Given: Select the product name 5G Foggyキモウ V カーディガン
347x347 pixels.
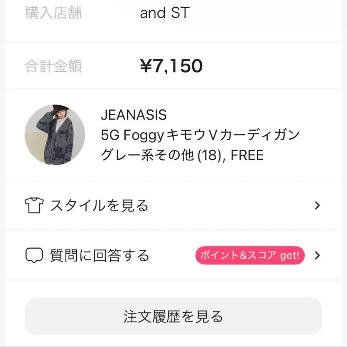Looking at the screenshot, I should click(200, 135).
